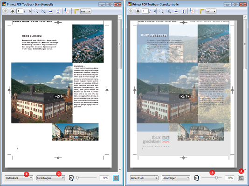The width and height of the screenshot is (249, 186).
Task: Open the Widerdruck dropdown in right window
Action: click(x=144, y=178)
